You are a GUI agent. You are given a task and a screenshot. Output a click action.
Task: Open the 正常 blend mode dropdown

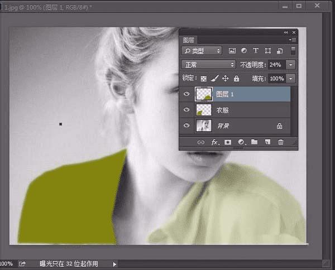(x=208, y=65)
